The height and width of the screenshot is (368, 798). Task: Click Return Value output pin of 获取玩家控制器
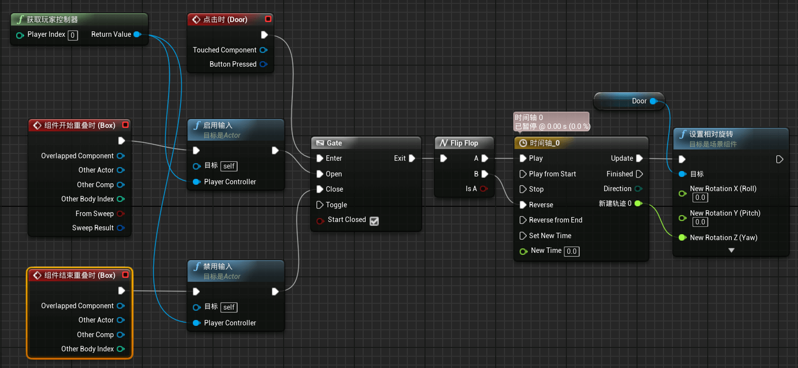137,34
